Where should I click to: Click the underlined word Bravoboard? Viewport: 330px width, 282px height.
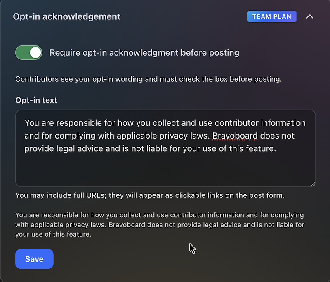point(234,136)
